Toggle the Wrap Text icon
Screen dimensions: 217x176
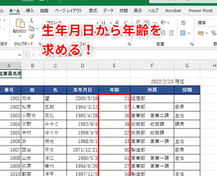[183, 23]
